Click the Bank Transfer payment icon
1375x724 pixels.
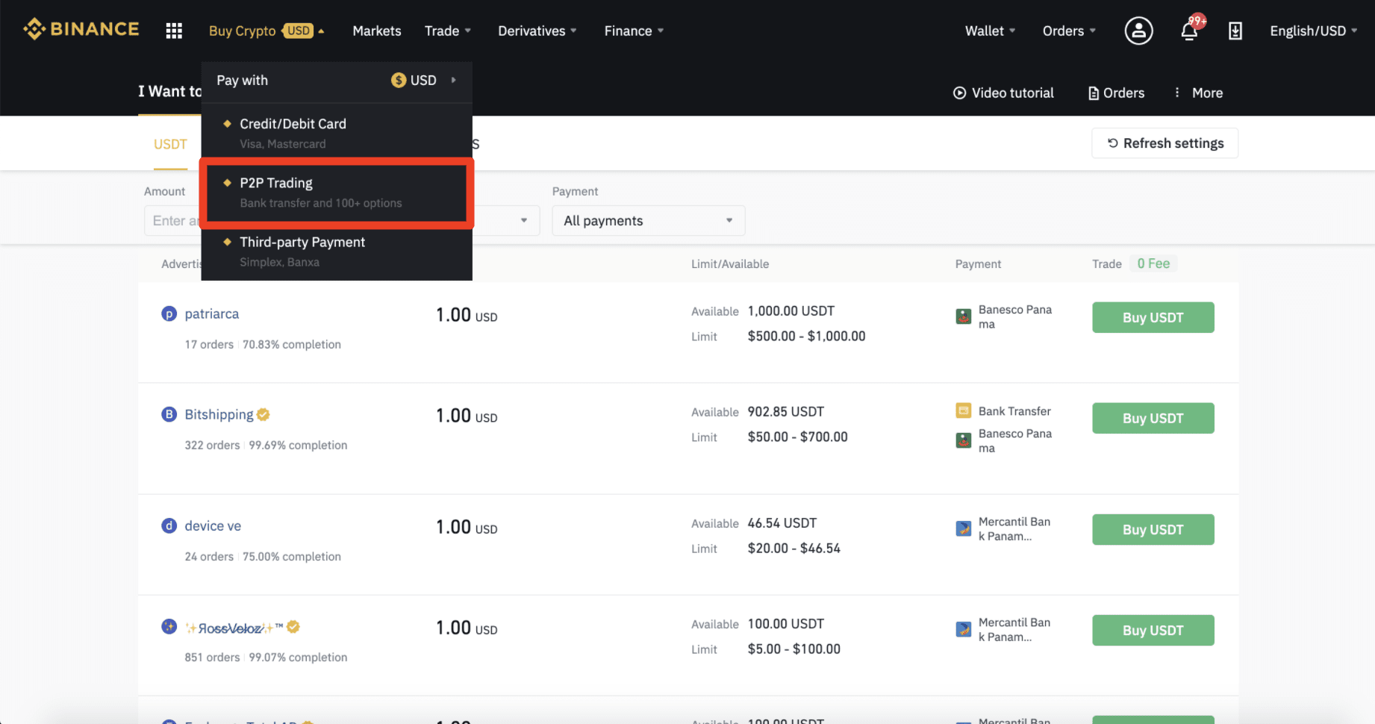[x=964, y=411]
